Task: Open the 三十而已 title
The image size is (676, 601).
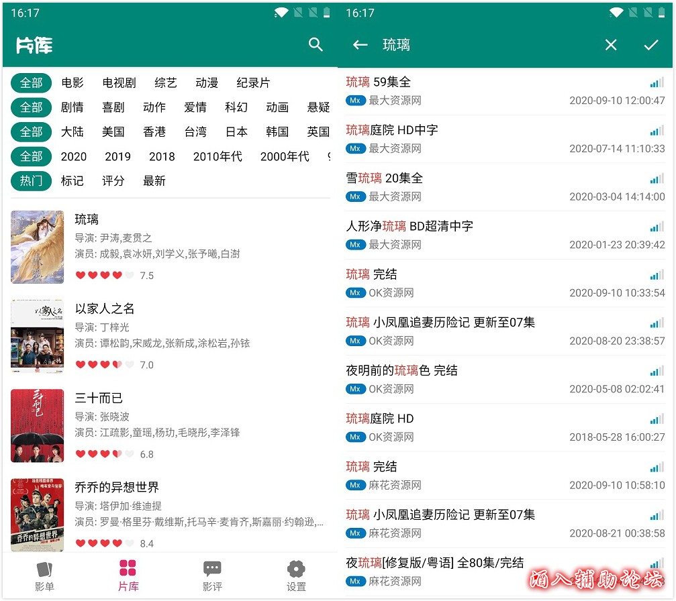Action: tap(99, 398)
